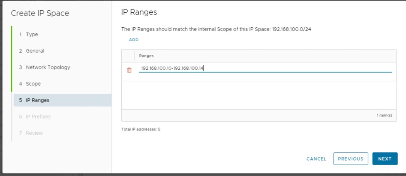This screenshot has height=176, width=406.
Task: Delete the 192.168.100.10 range row via trash icon
Action: 129,70
